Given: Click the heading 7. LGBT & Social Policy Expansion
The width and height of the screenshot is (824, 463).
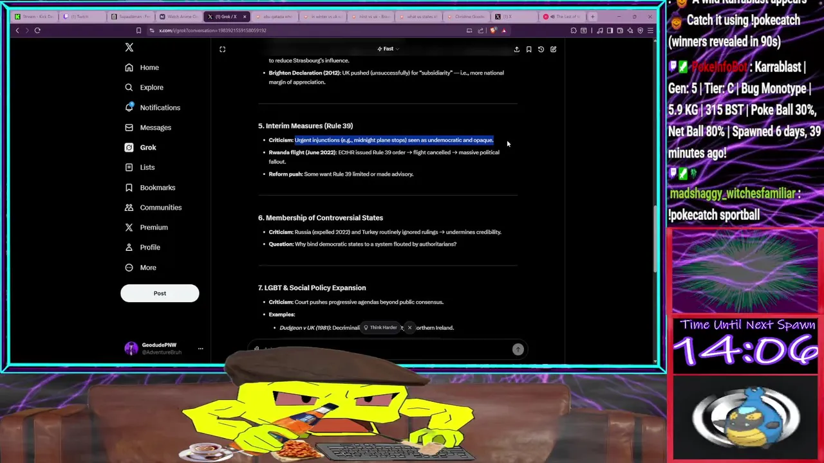Looking at the screenshot, I should (x=312, y=288).
